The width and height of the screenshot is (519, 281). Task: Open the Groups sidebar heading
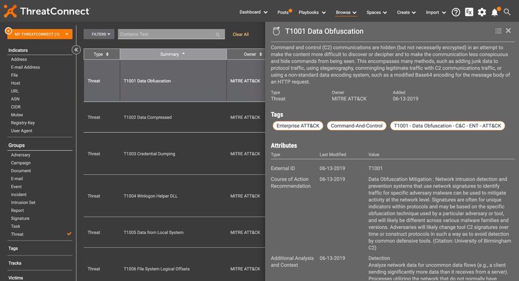coord(17,146)
